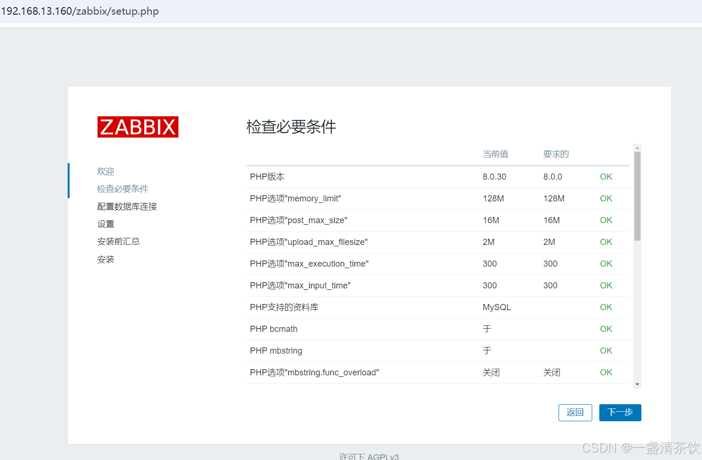This screenshot has width=702, height=460.
Task: Select the 设置 step
Action: (106, 224)
